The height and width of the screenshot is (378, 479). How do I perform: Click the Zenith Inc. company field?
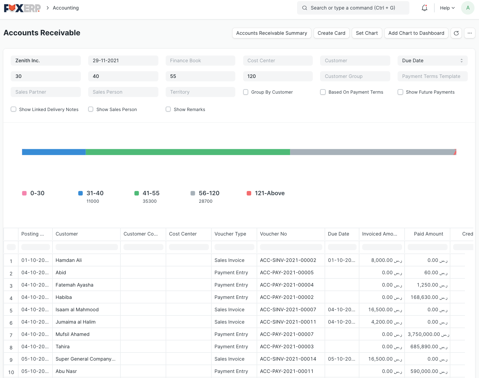46,61
